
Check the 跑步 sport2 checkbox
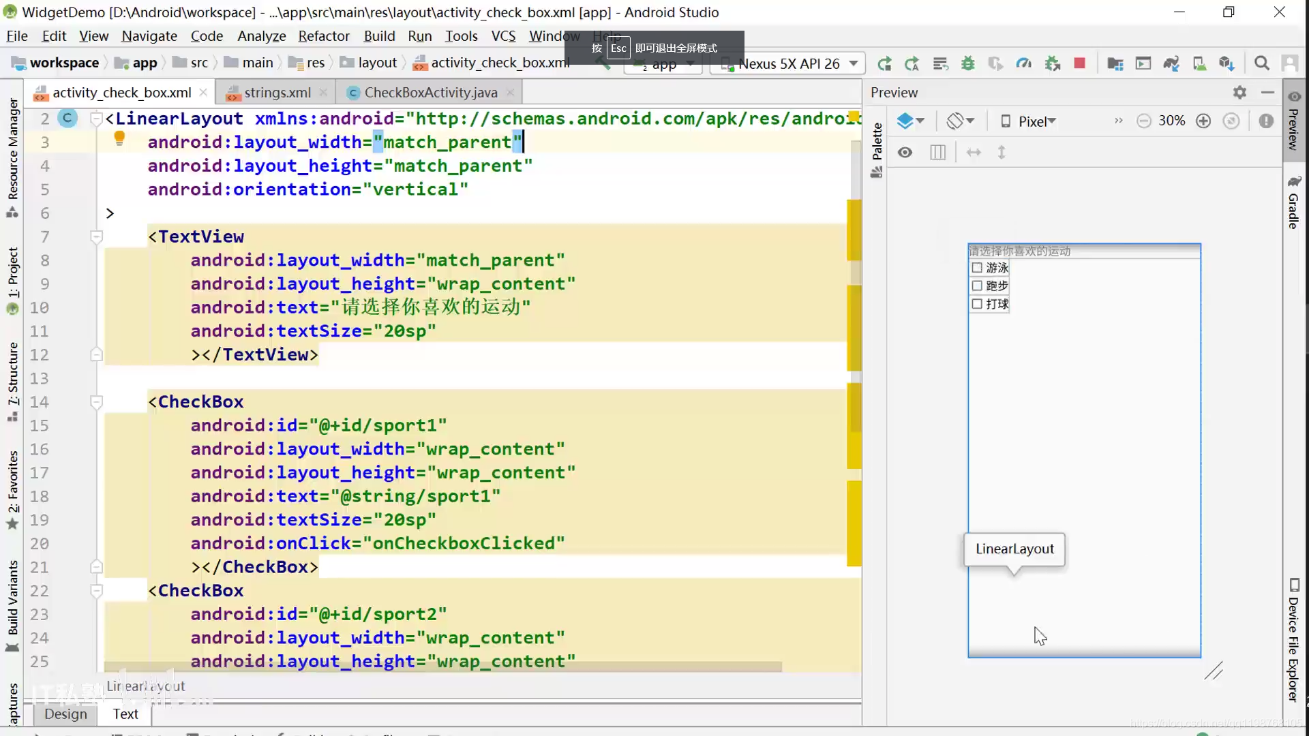pyautogui.click(x=976, y=286)
